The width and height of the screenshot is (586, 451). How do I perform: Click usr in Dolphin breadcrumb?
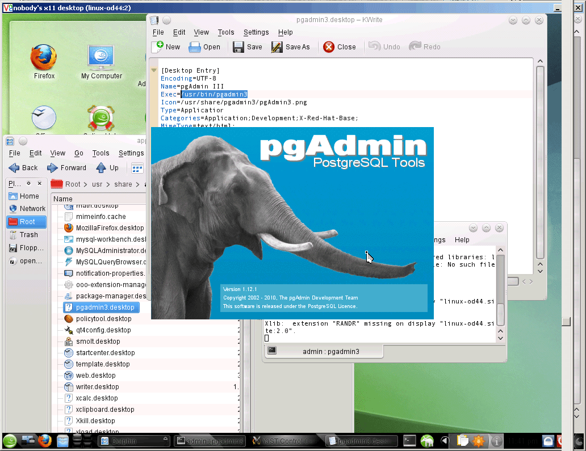coord(97,184)
